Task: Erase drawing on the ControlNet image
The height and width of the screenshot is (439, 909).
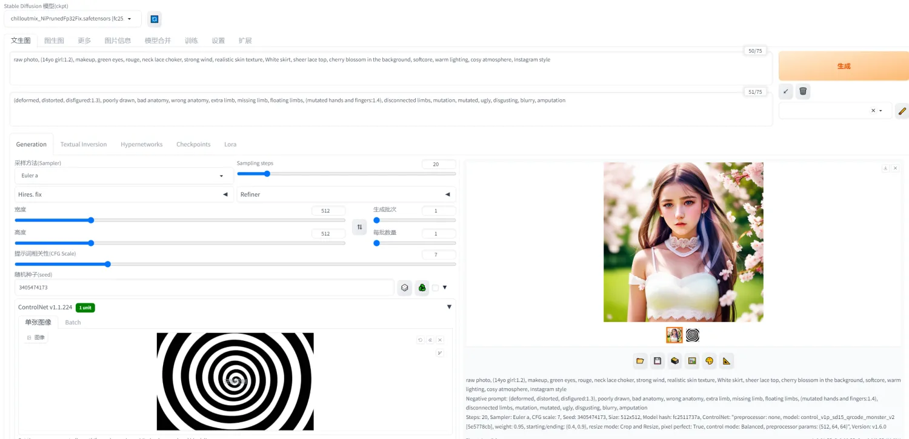Action: (x=430, y=340)
